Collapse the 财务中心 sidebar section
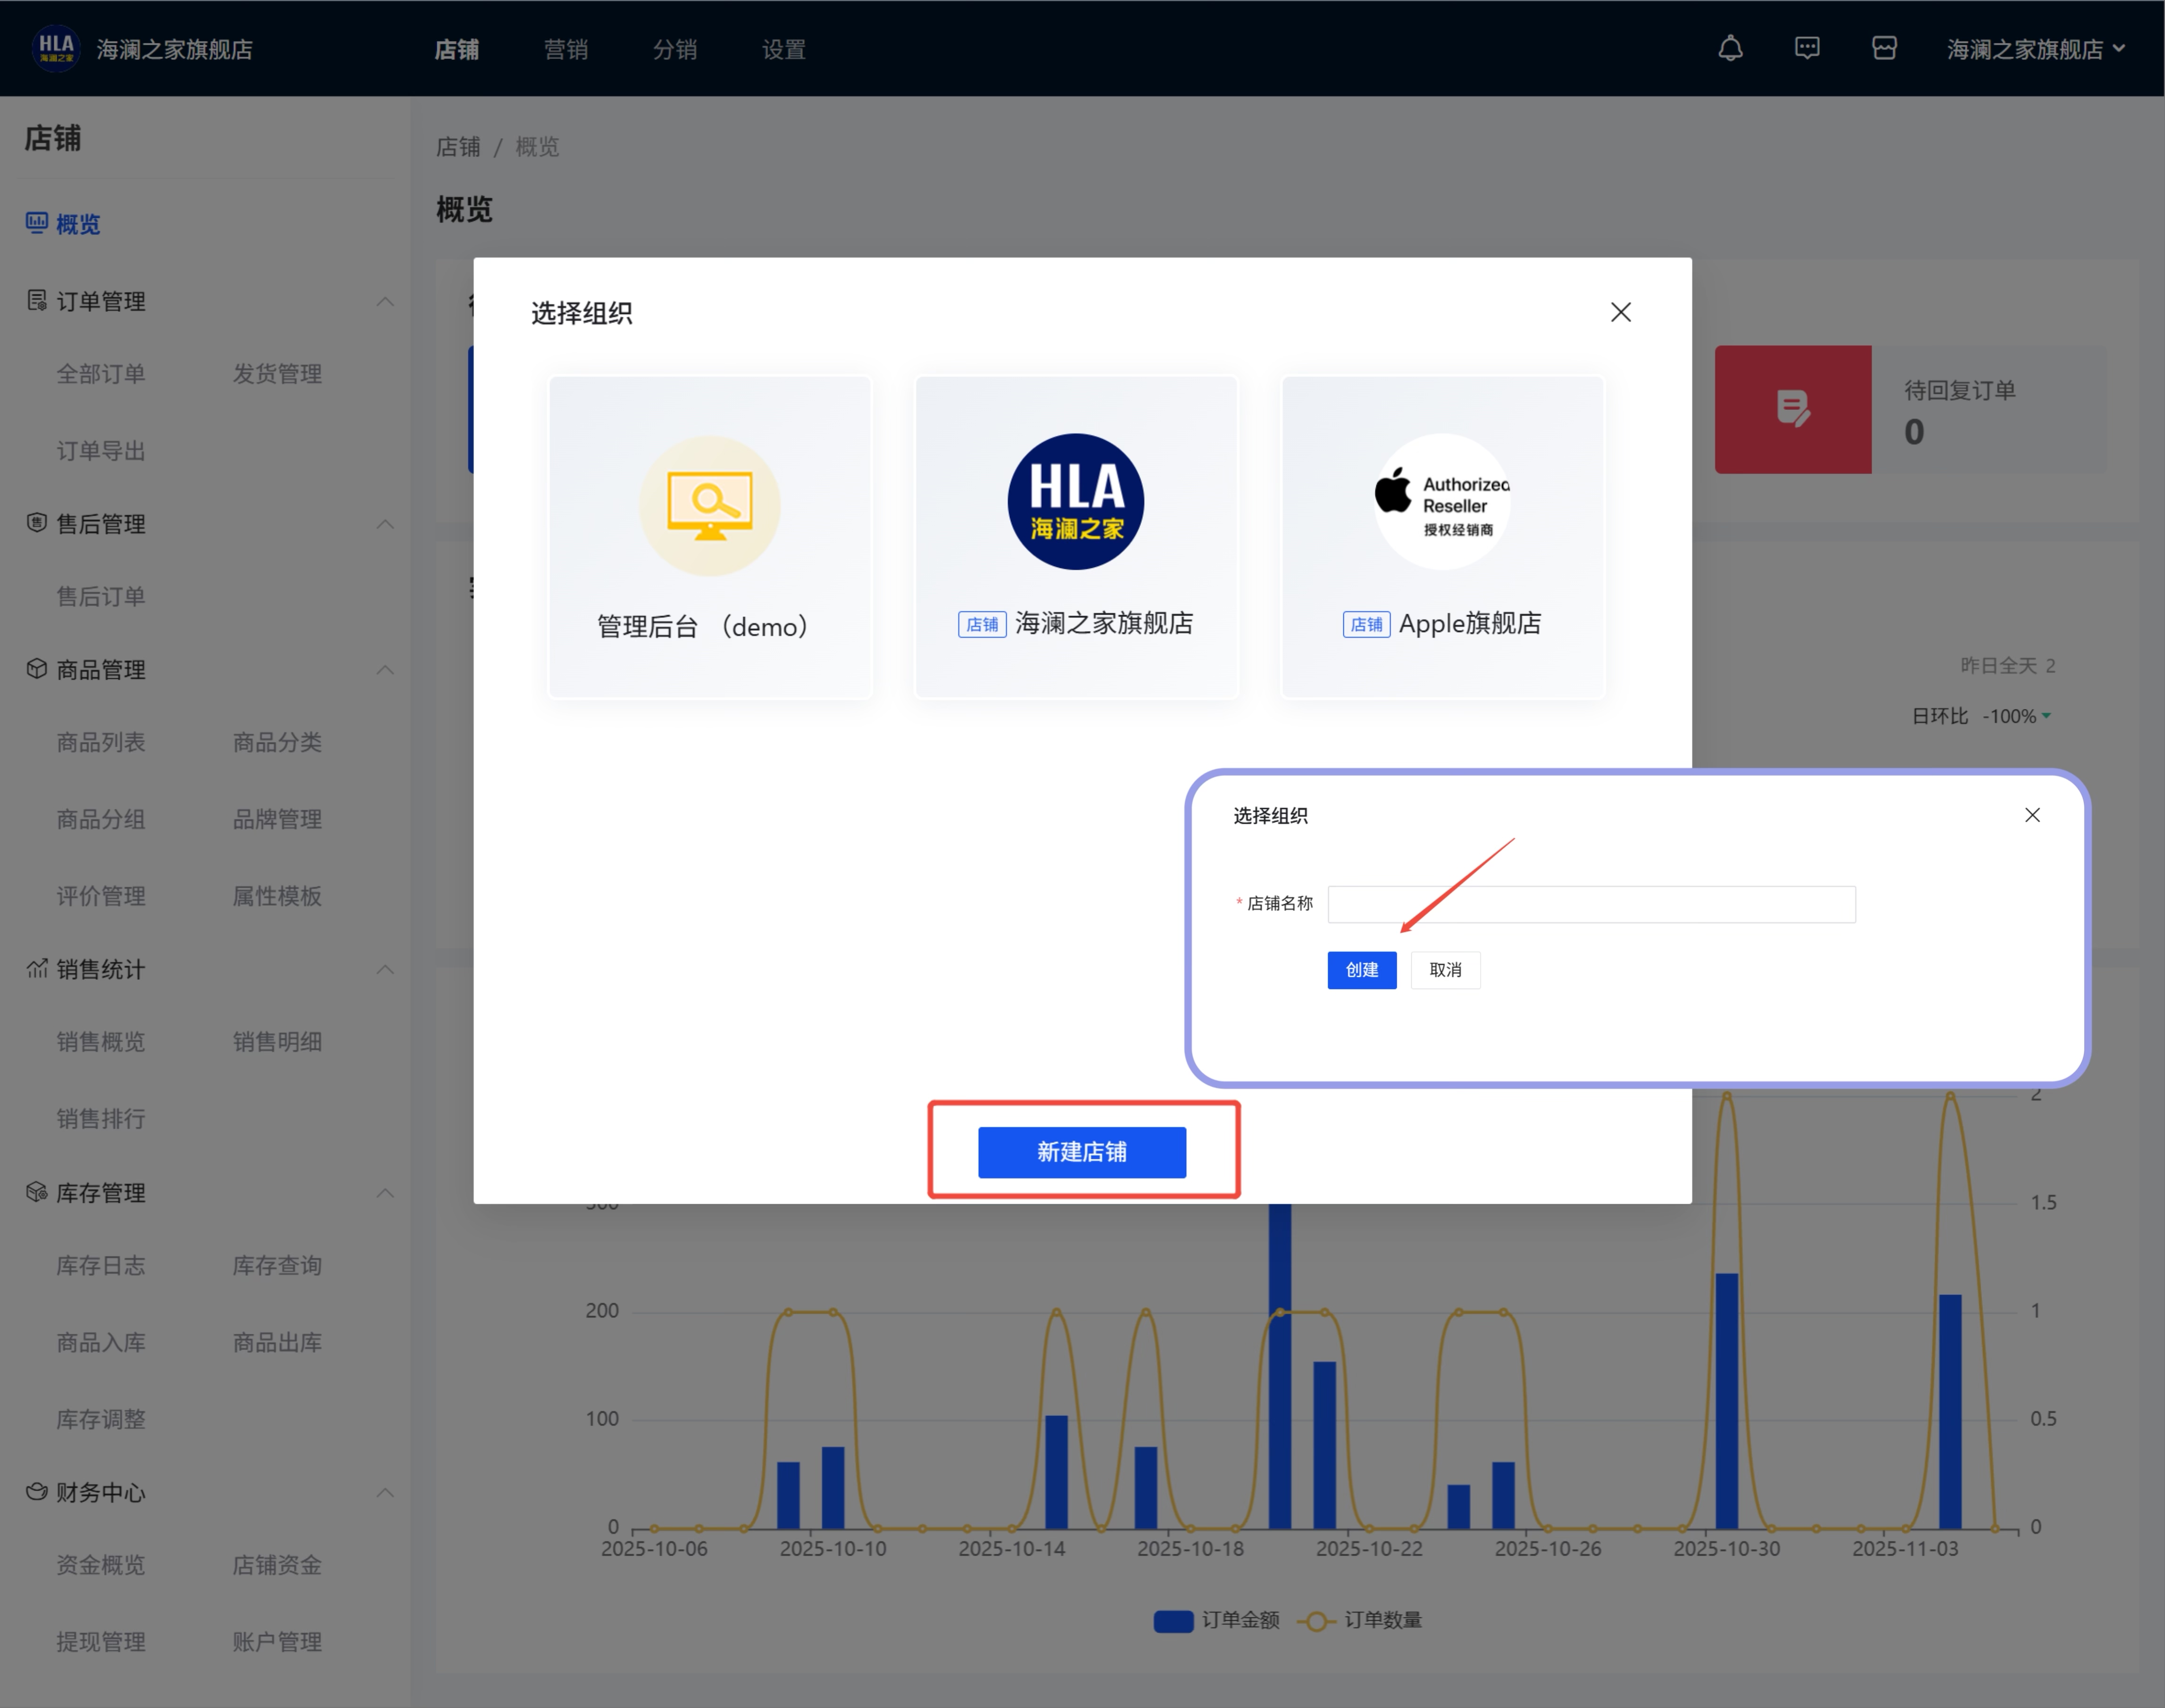The height and width of the screenshot is (1708, 2165). click(x=385, y=1492)
